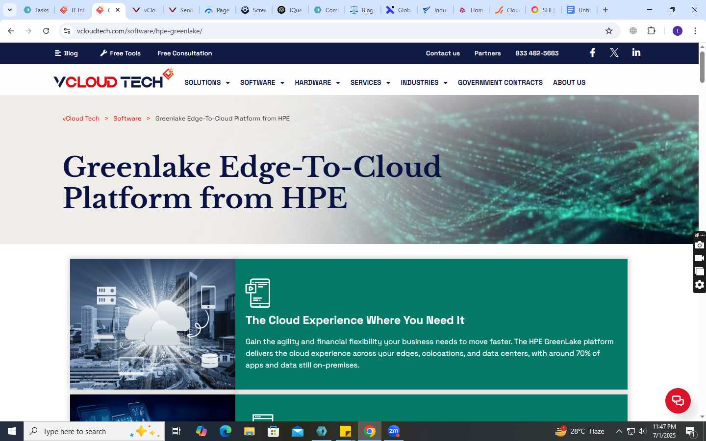Open GOVERNMENT CONTRACTS page
706x441 pixels.
500,82
